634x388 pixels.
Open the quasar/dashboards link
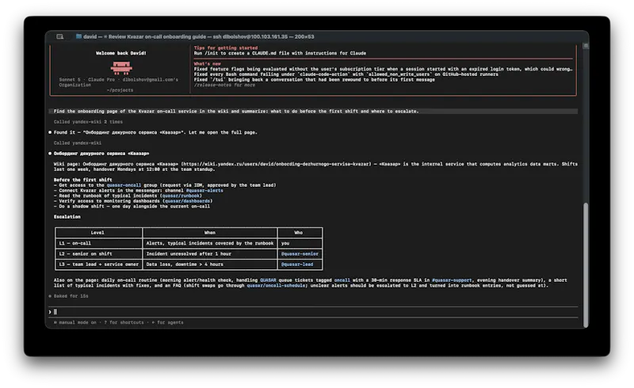(187, 201)
